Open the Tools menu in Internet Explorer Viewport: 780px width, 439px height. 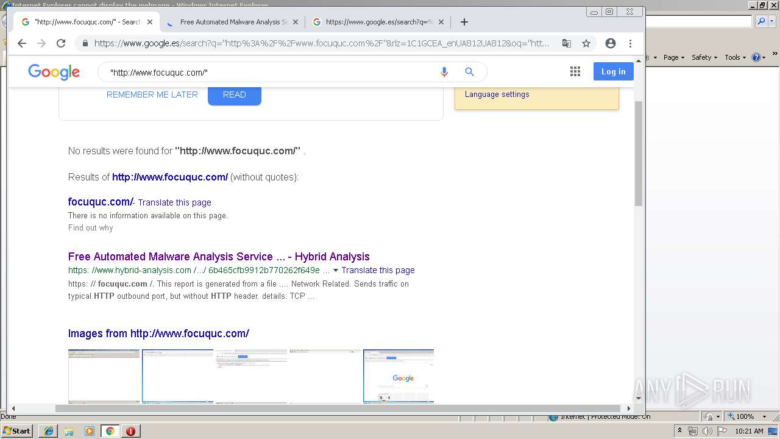click(735, 57)
